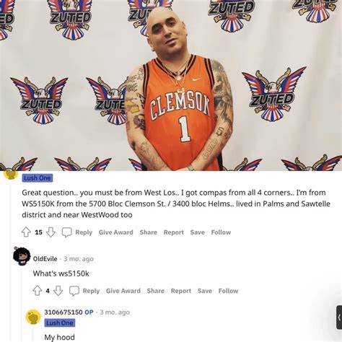The image size is (342, 342).
Task: Open the 3106675150 username link
Action: click(x=63, y=312)
